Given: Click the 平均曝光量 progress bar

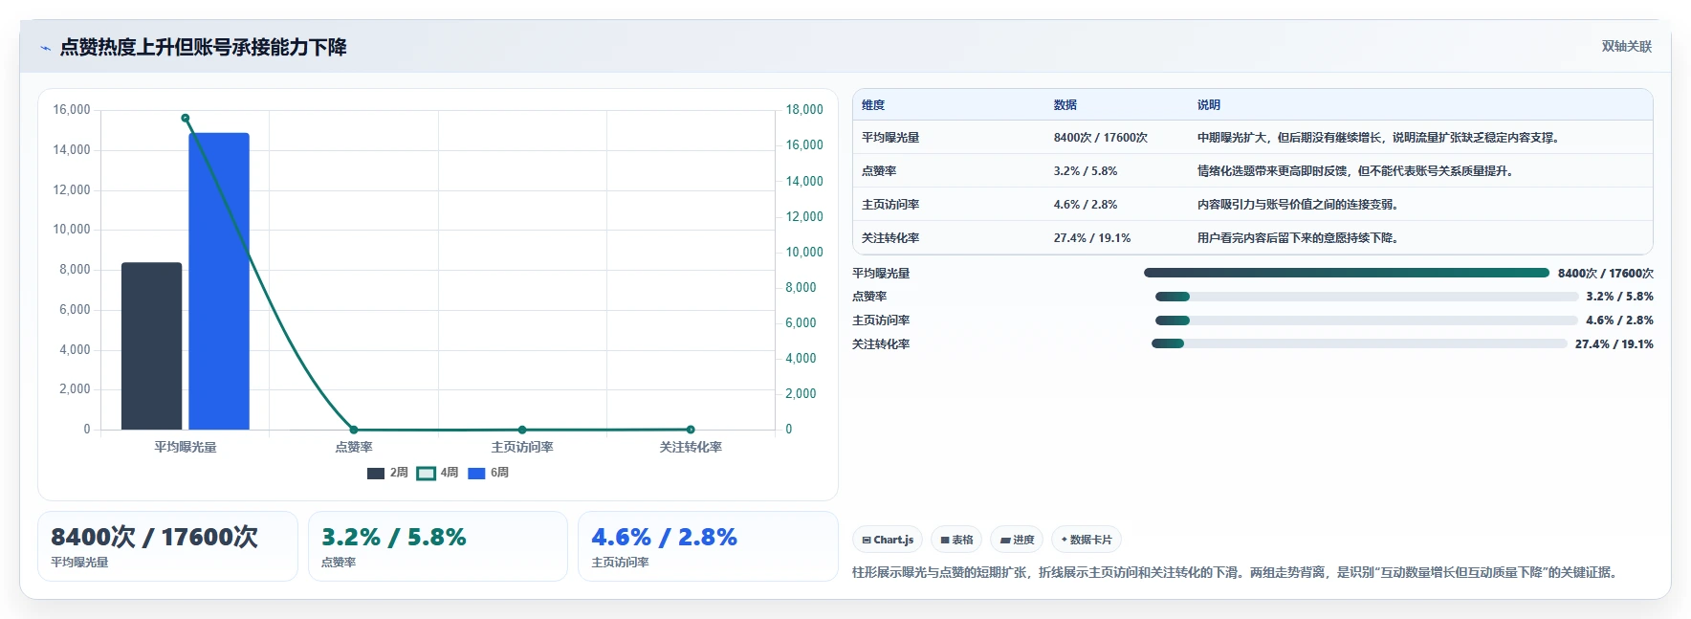Looking at the screenshot, I should [x=1347, y=273].
